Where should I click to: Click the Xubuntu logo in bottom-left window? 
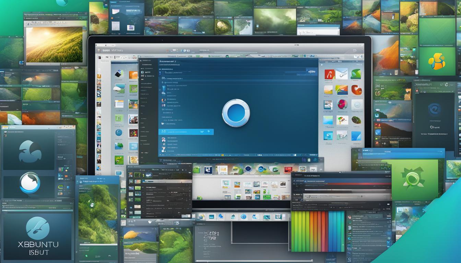[x=38, y=228]
